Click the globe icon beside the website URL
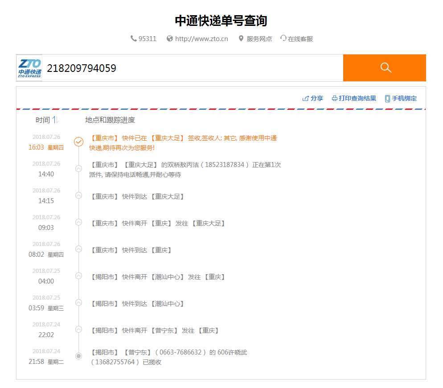This screenshot has height=388, width=443. coord(169,38)
